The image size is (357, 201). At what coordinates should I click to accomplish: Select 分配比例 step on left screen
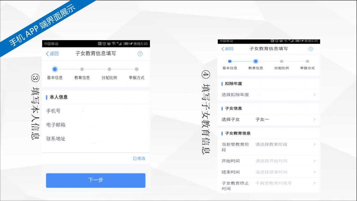[x=109, y=69]
